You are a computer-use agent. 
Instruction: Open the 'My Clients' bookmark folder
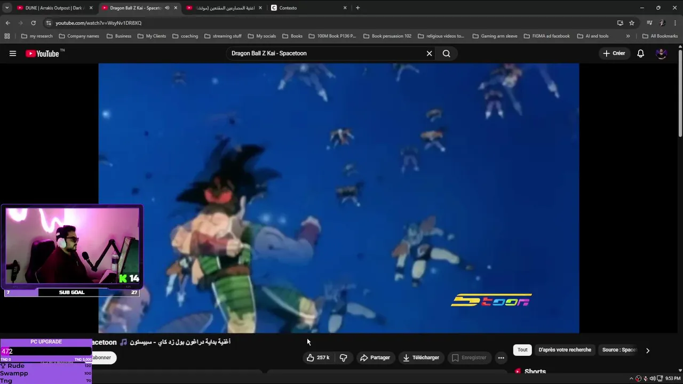pos(152,36)
